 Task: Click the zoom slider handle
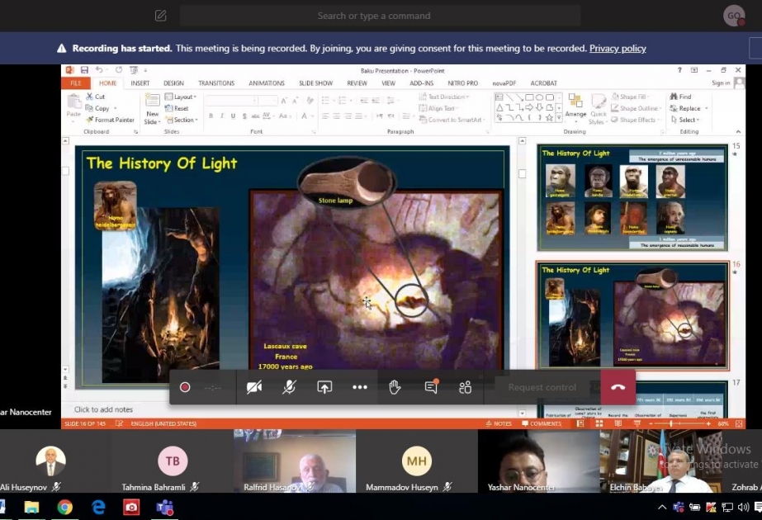coord(670,423)
